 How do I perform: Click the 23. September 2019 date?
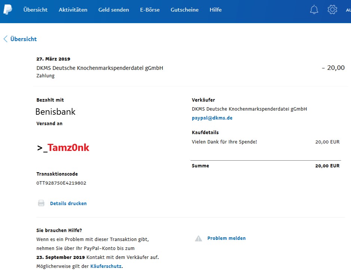click(61, 257)
